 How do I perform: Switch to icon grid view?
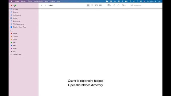tap(88, 5)
